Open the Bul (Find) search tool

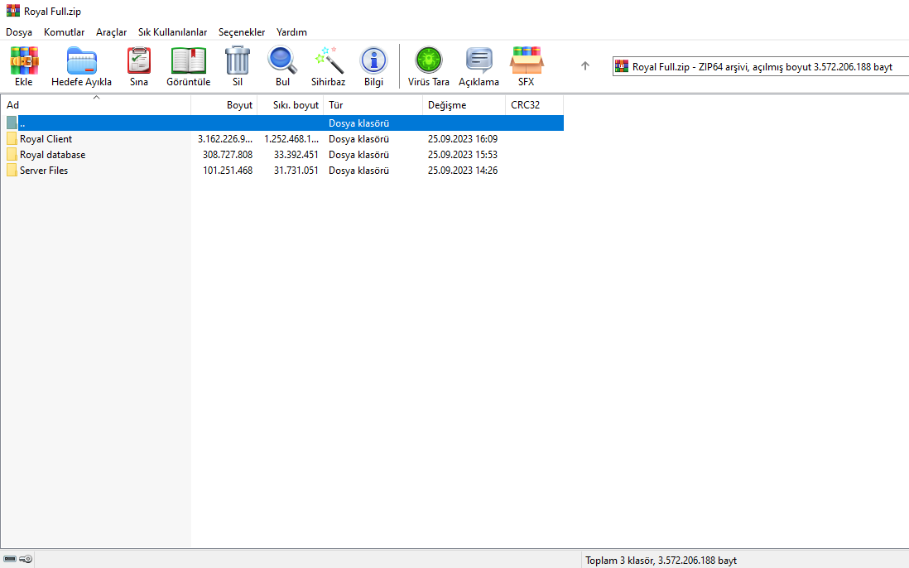click(x=282, y=60)
